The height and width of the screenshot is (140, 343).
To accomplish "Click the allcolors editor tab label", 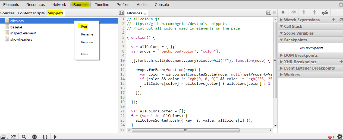I will 134,13.
